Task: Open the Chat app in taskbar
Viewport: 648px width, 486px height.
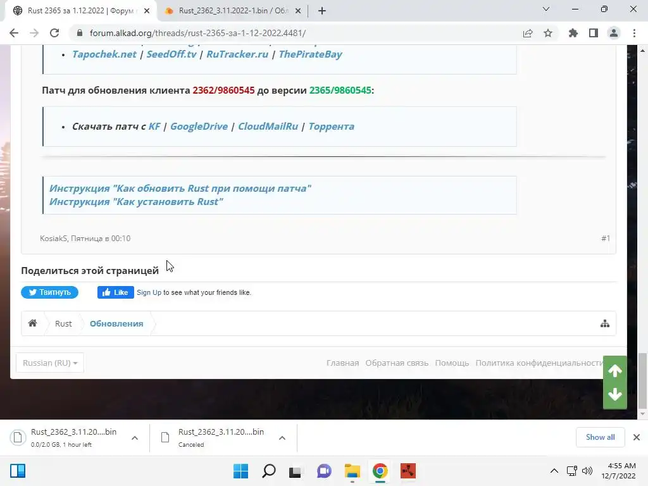Action: click(x=324, y=471)
